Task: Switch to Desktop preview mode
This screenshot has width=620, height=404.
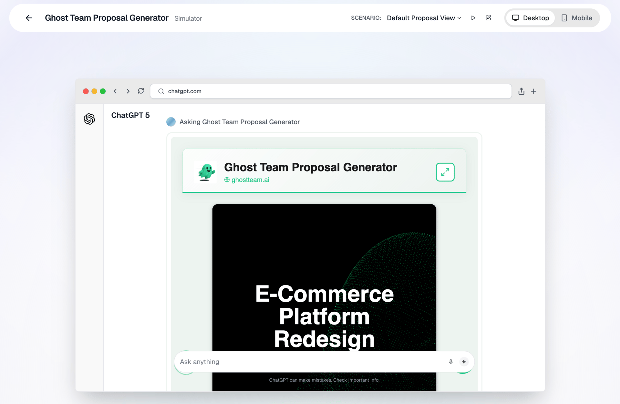Action: click(x=530, y=18)
